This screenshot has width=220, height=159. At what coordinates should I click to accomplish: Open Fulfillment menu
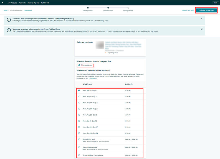45,3
